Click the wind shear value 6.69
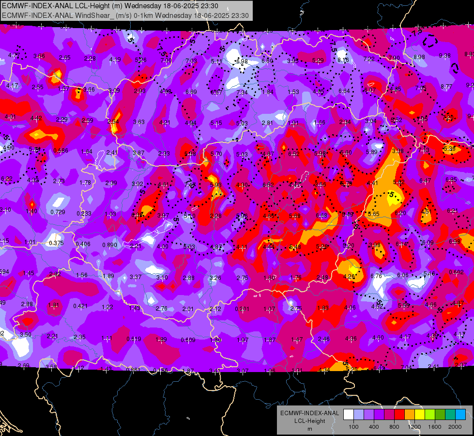Image resolution: width=474 pixels, height=436 pixels. (191, 92)
